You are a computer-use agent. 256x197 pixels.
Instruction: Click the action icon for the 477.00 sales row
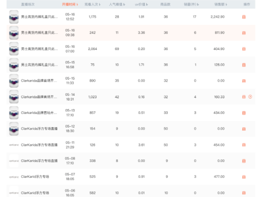[243, 177]
